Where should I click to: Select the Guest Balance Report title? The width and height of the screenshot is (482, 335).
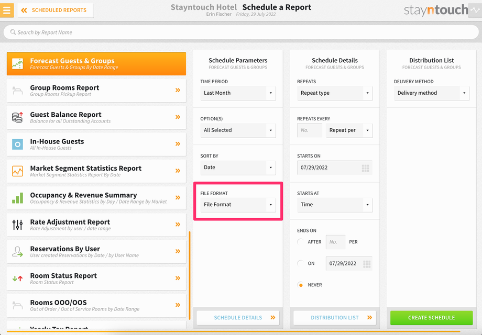pyautogui.click(x=66, y=114)
